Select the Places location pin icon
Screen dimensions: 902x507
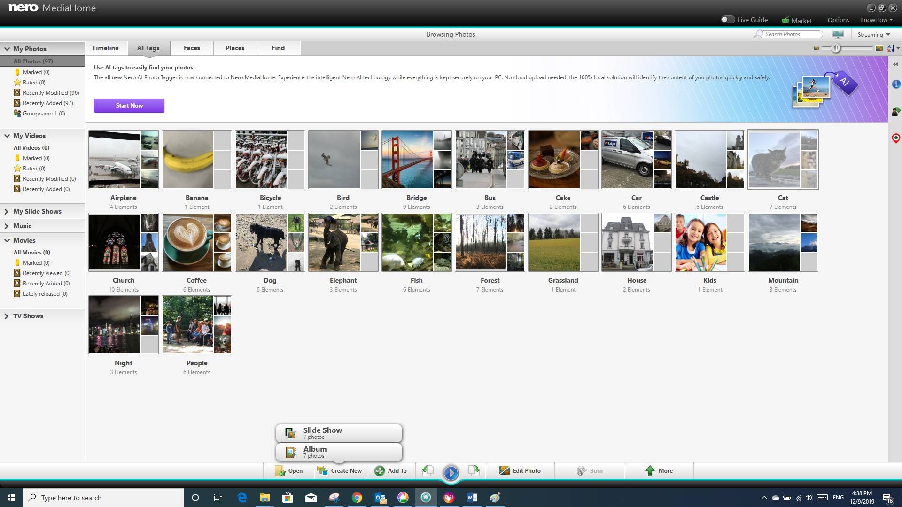point(895,138)
